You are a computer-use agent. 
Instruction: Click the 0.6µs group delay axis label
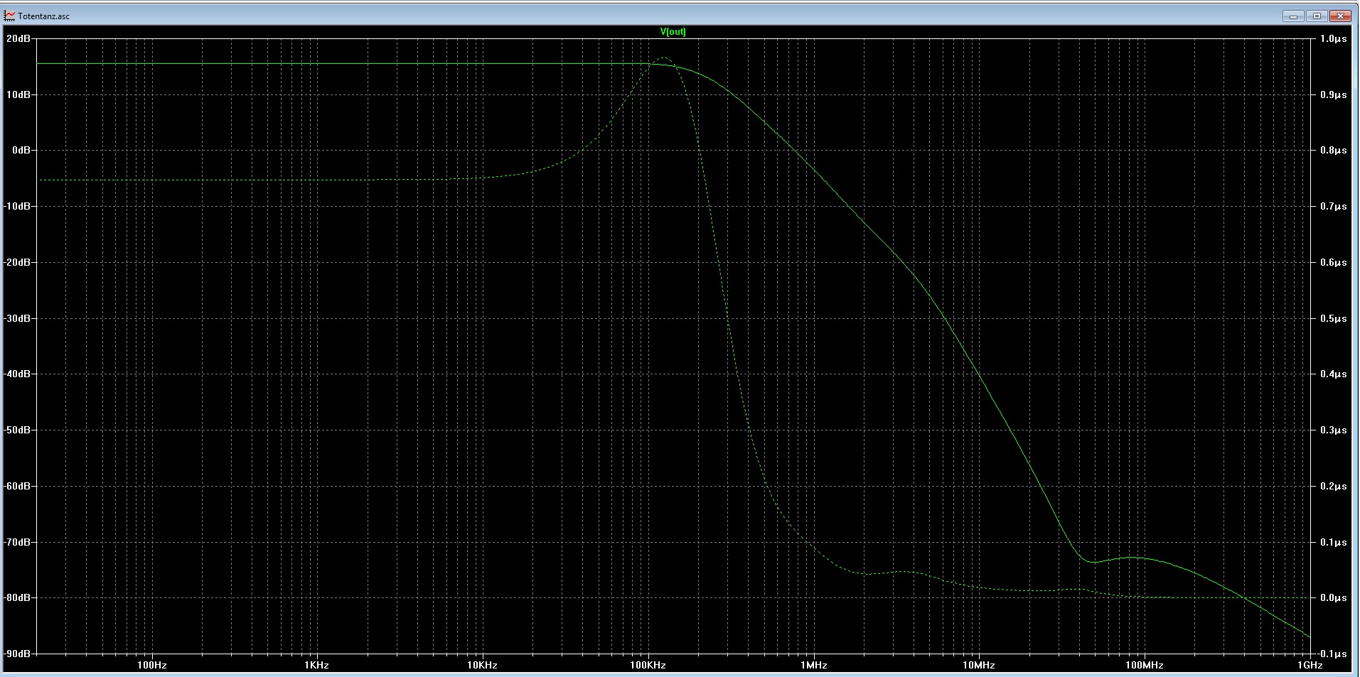pyautogui.click(x=1334, y=262)
